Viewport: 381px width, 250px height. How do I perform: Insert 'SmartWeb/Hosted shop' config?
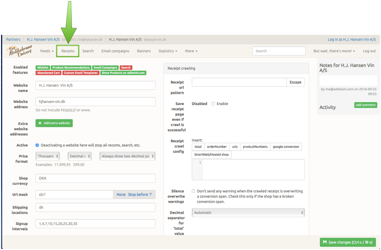pyautogui.click(x=211, y=155)
